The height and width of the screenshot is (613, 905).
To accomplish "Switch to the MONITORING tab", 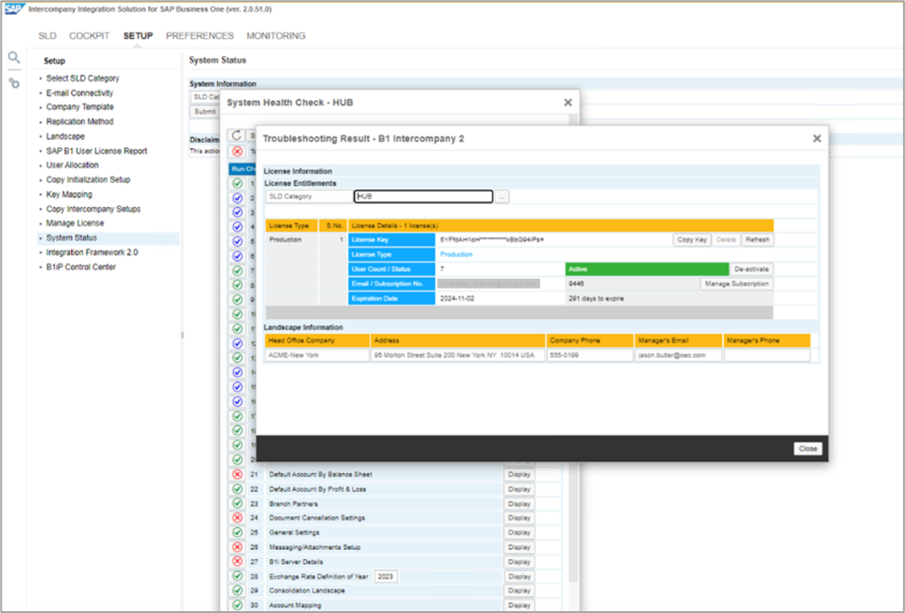I will [275, 36].
